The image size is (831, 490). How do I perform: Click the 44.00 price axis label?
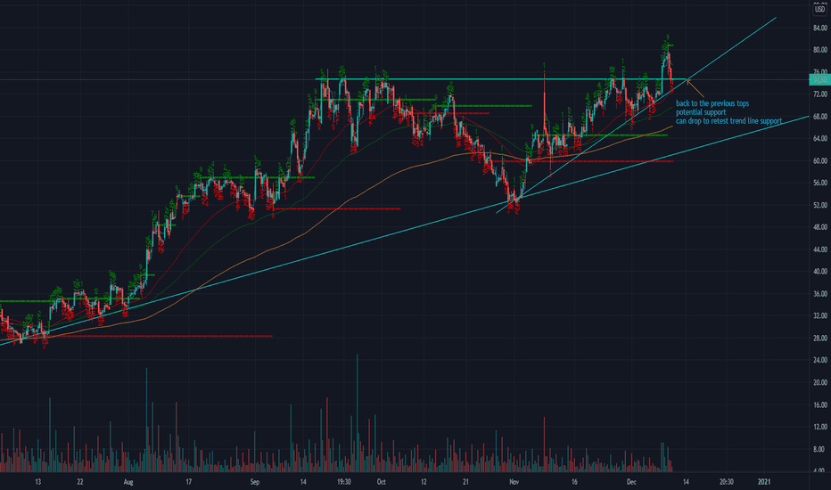coord(819,249)
